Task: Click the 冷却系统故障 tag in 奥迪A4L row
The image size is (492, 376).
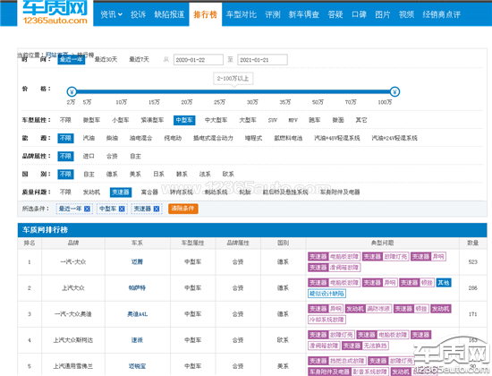Action: click(x=327, y=320)
